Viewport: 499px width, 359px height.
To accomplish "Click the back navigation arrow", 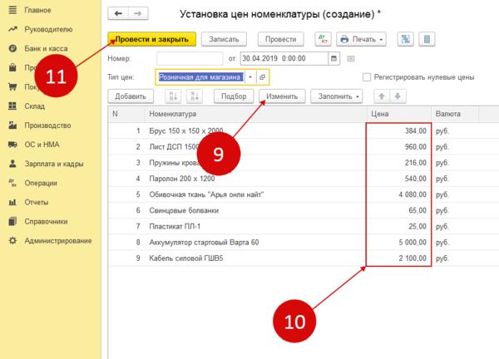I will coord(120,14).
